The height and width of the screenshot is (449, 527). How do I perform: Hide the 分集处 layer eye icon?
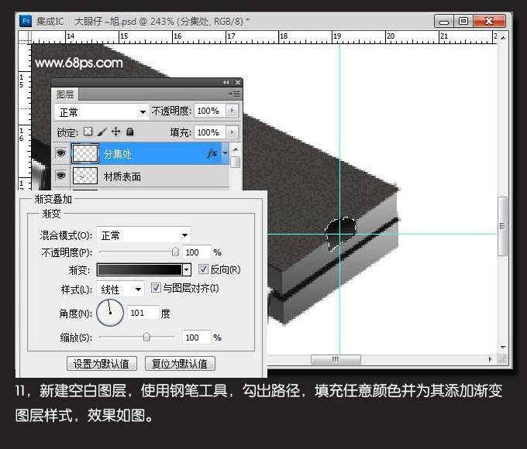click(x=61, y=154)
